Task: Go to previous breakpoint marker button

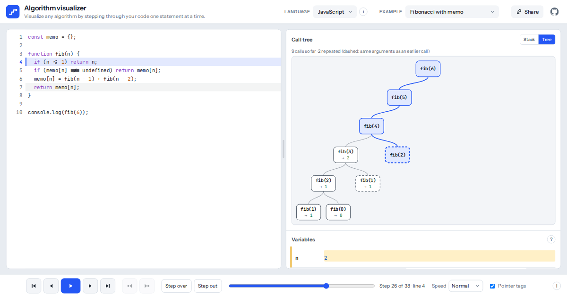Action: (x=130, y=286)
